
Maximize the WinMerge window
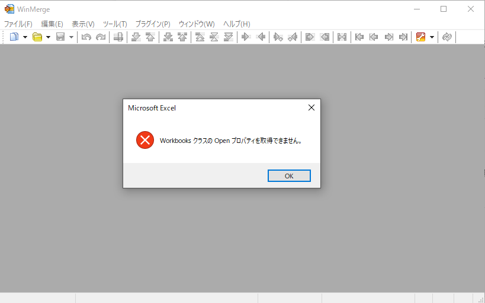click(444, 9)
